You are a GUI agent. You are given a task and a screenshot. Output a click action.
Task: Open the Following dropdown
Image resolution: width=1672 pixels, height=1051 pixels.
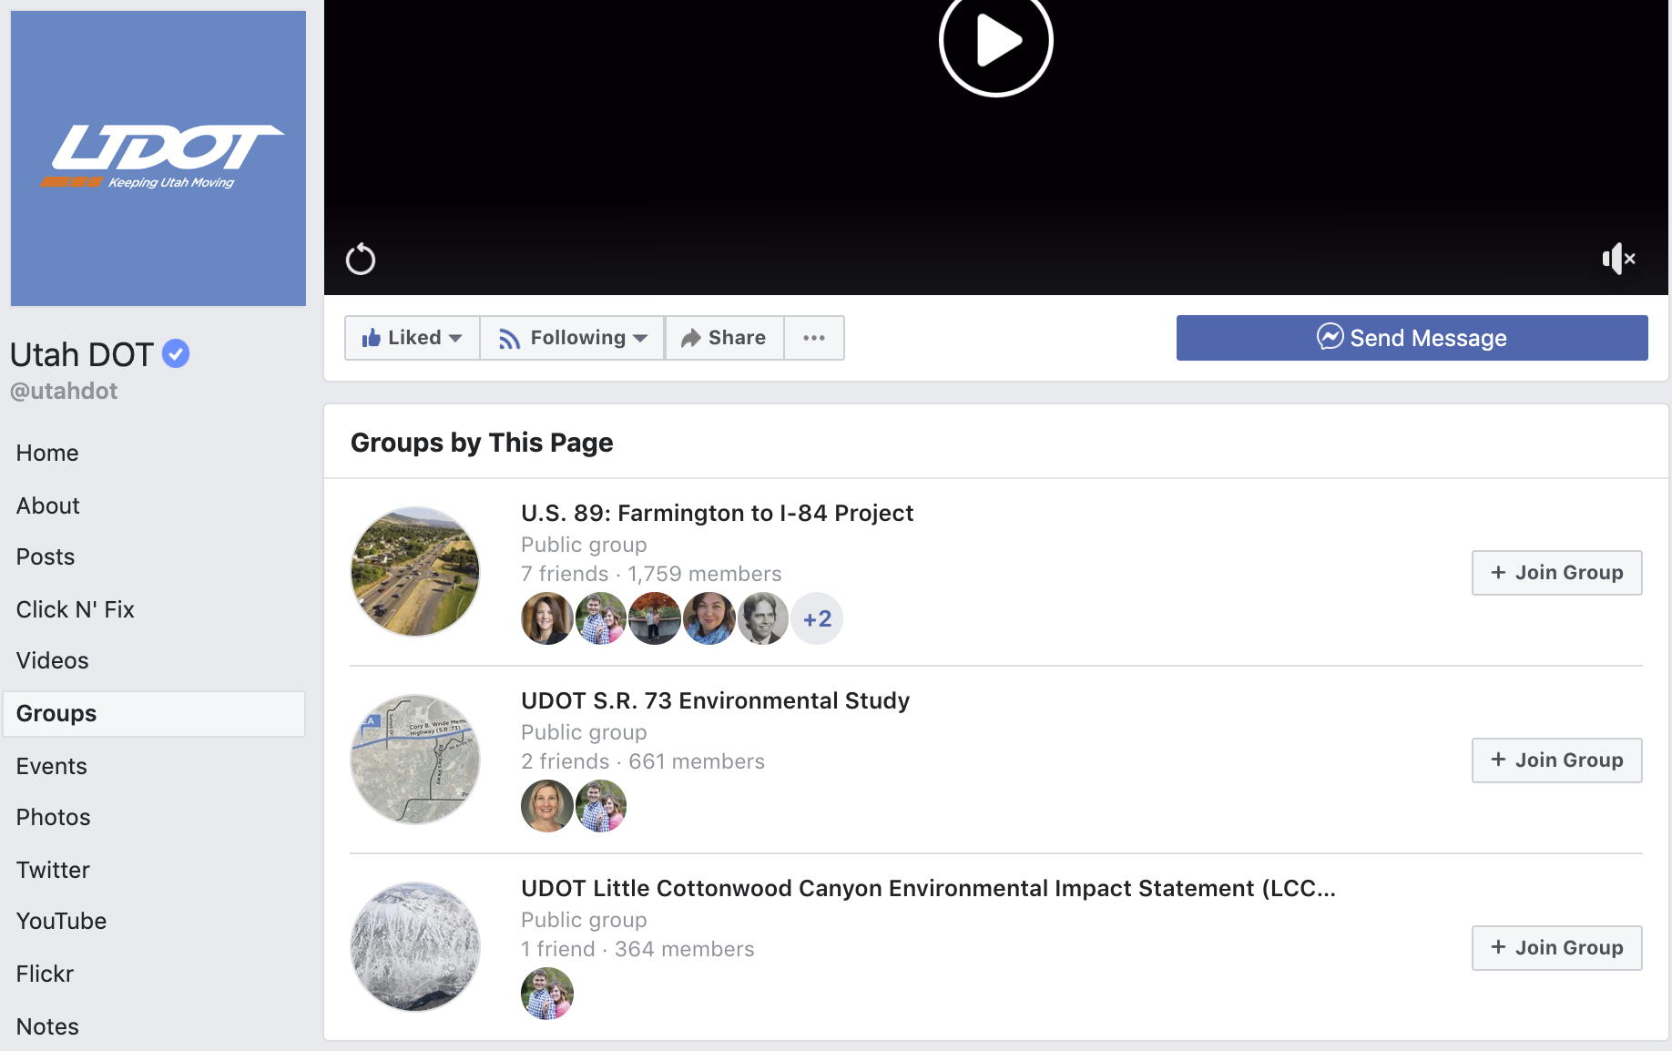click(x=573, y=338)
